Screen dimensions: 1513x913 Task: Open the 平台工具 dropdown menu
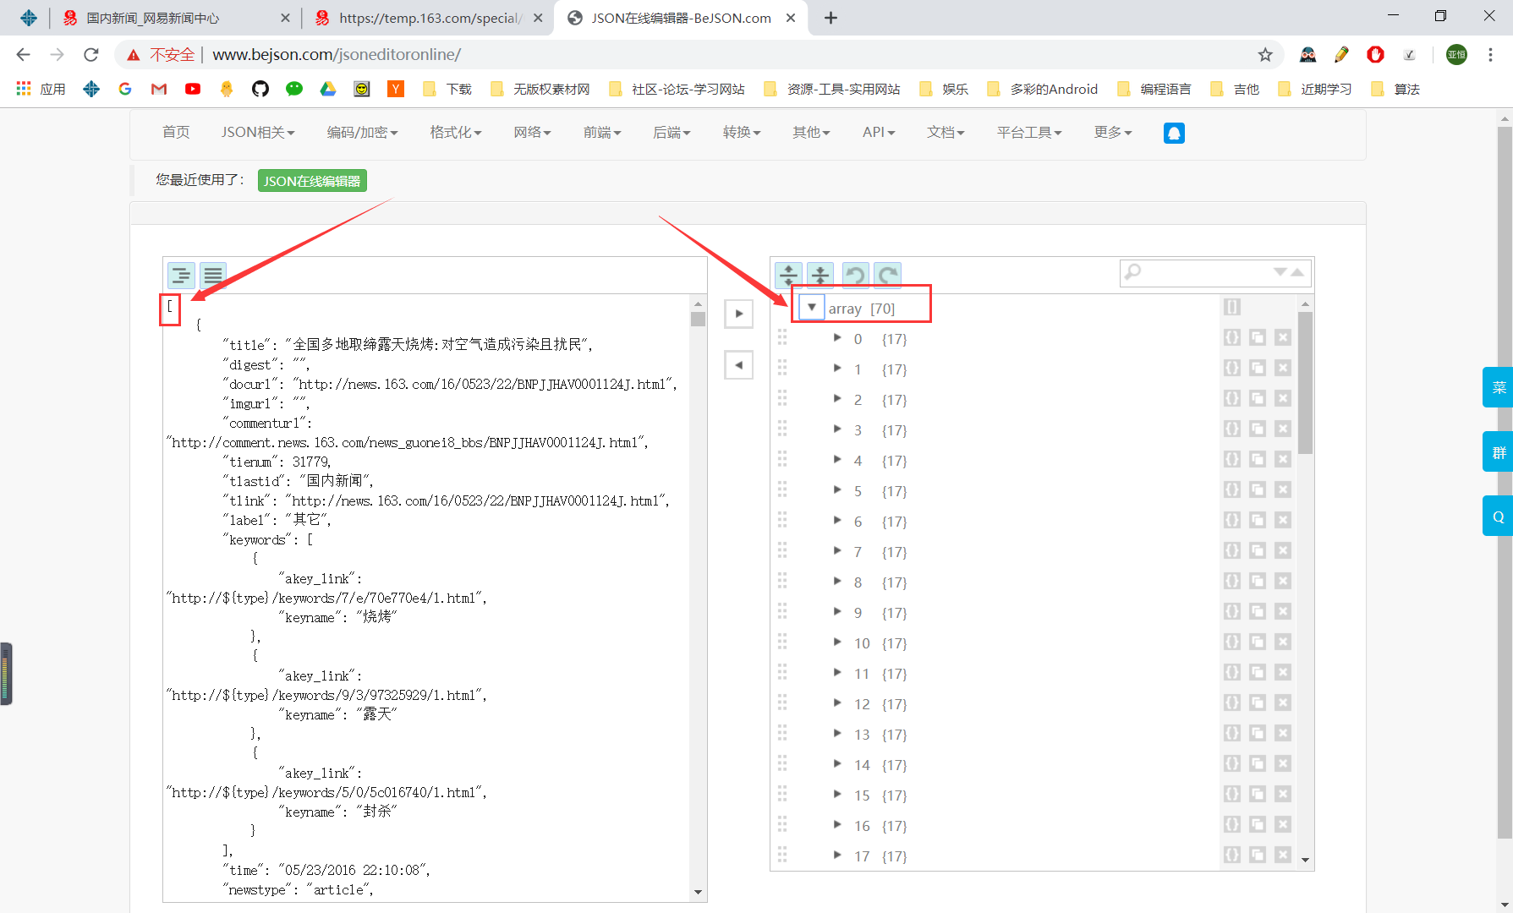click(1029, 133)
